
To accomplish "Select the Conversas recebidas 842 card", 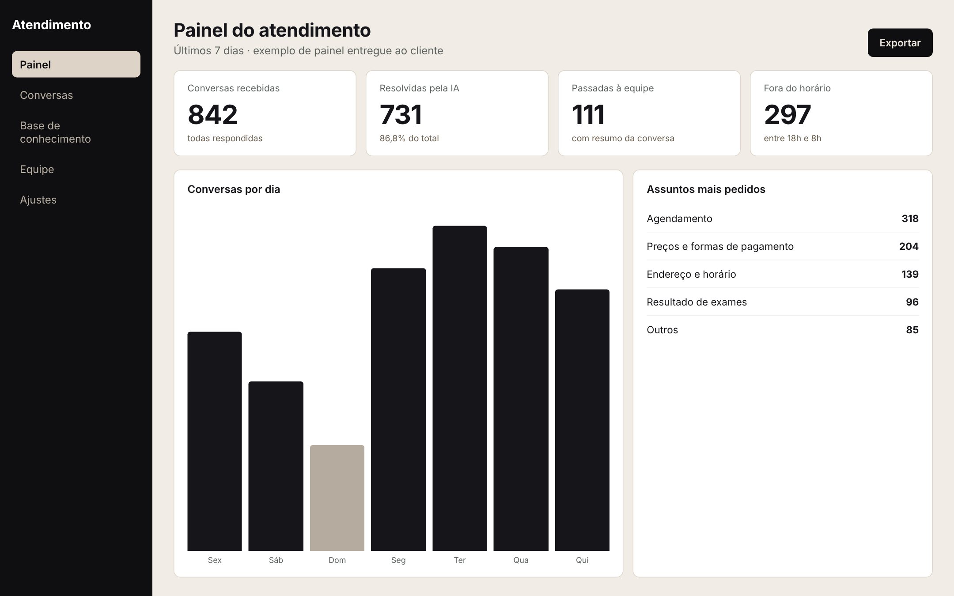I will (265, 113).
